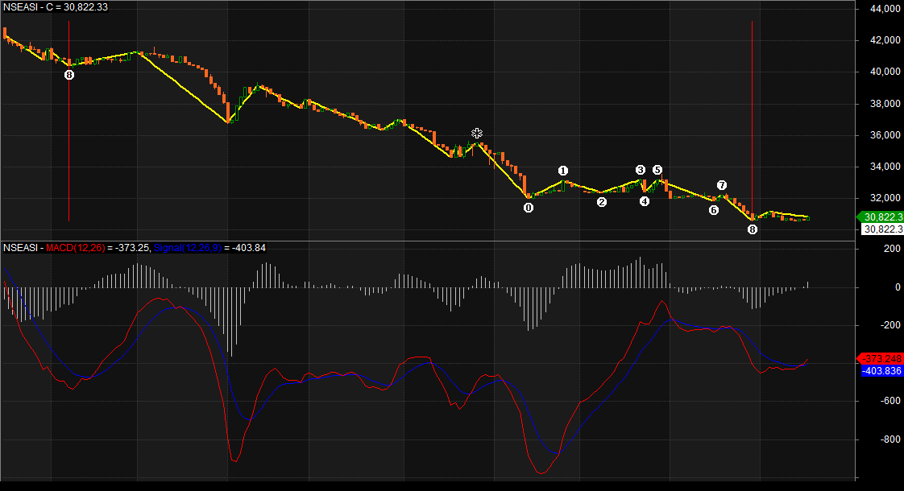Click the 34,000 price axis label

click(x=885, y=167)
